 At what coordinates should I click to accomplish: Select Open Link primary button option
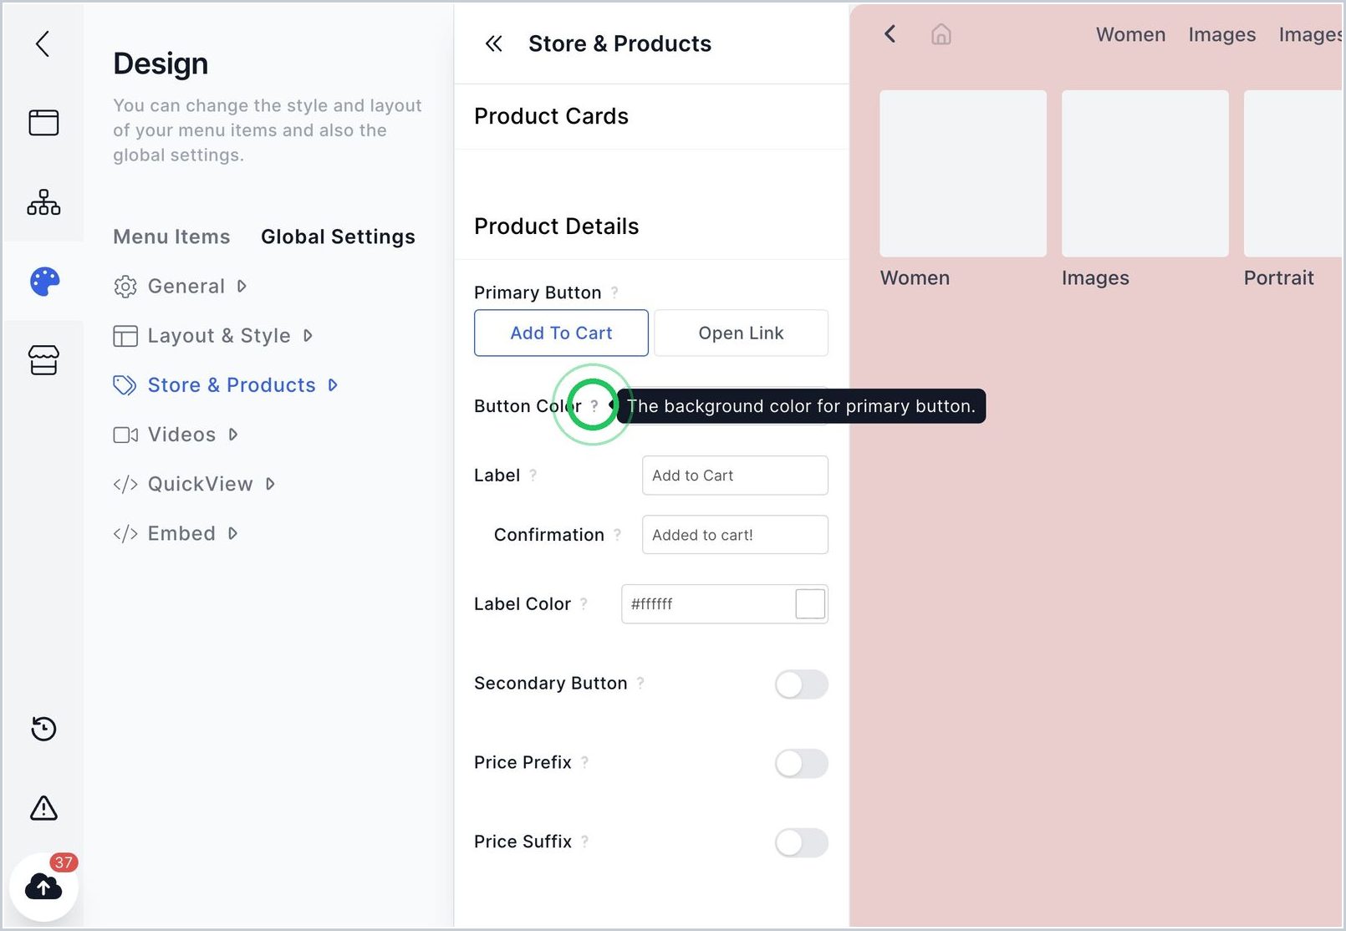pos(741,333)
